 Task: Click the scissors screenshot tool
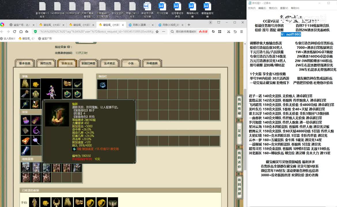(229, 32)
